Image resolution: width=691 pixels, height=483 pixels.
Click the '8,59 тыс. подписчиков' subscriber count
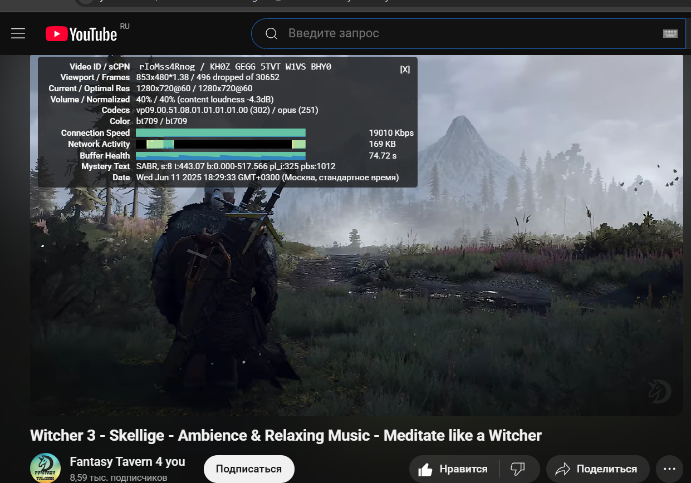click(x=119, y=477)
